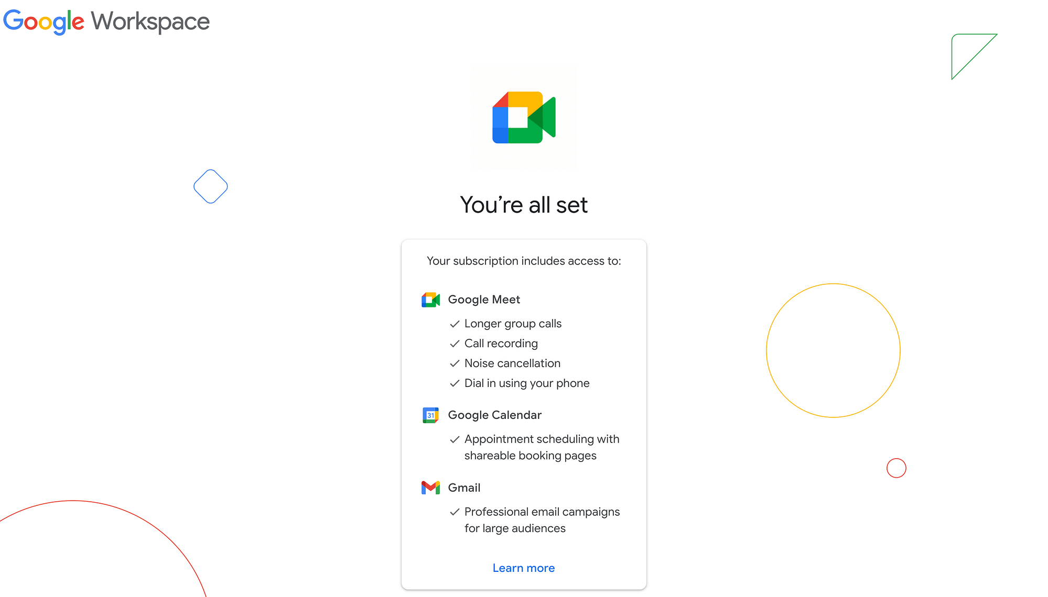The width and height of the screenshot is (1048, 597).
Task: Click the checkmark beside Call recording
Action: 455,344
